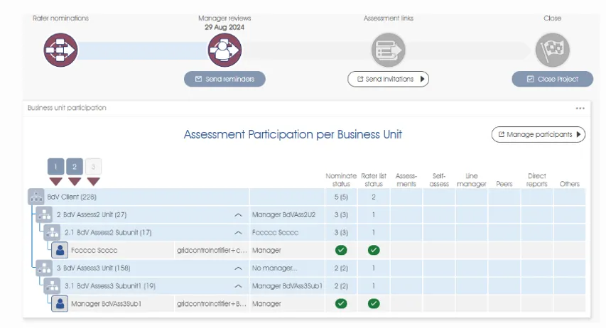The height and width of the screenshot is (328, 606).
Task: Select hierarchy level 1 tab
Action: (x=56, y=167)
